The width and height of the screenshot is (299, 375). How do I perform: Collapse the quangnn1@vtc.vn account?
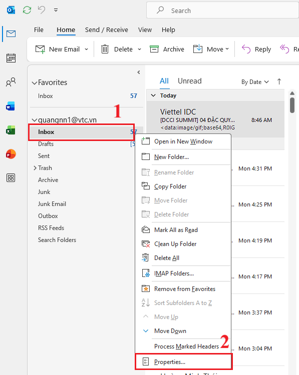tap(35, 120)
